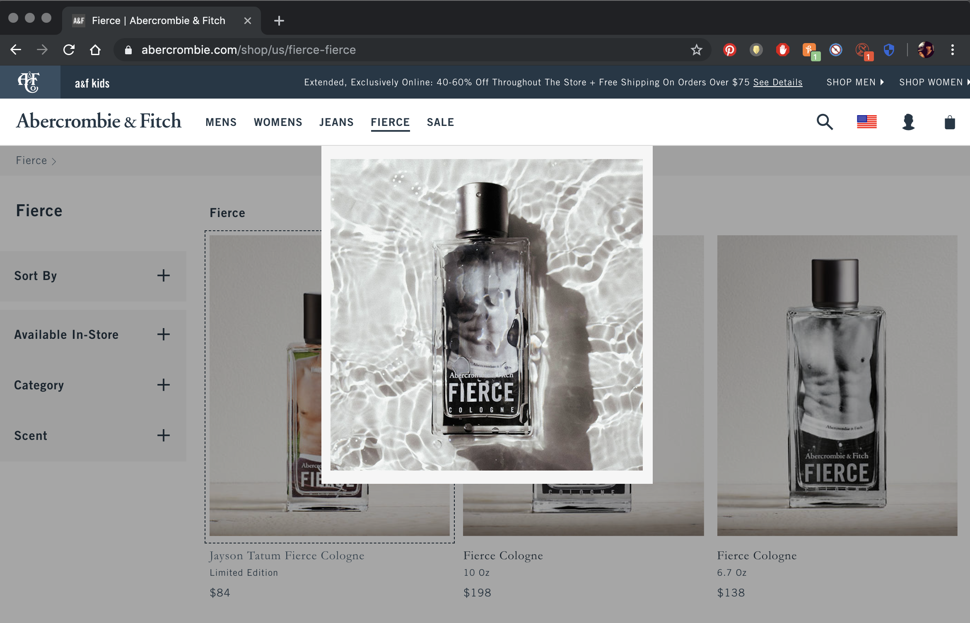Click the $84 price text
970x623 pixels.
(x=220, y=593)
